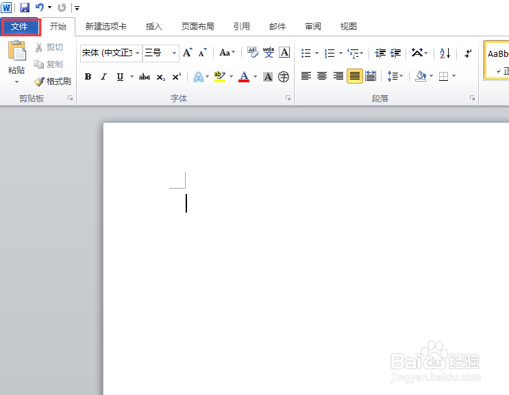509x395 pixels.
Task: Open the undo history dropdown arrow
Action: click(49, 7)
